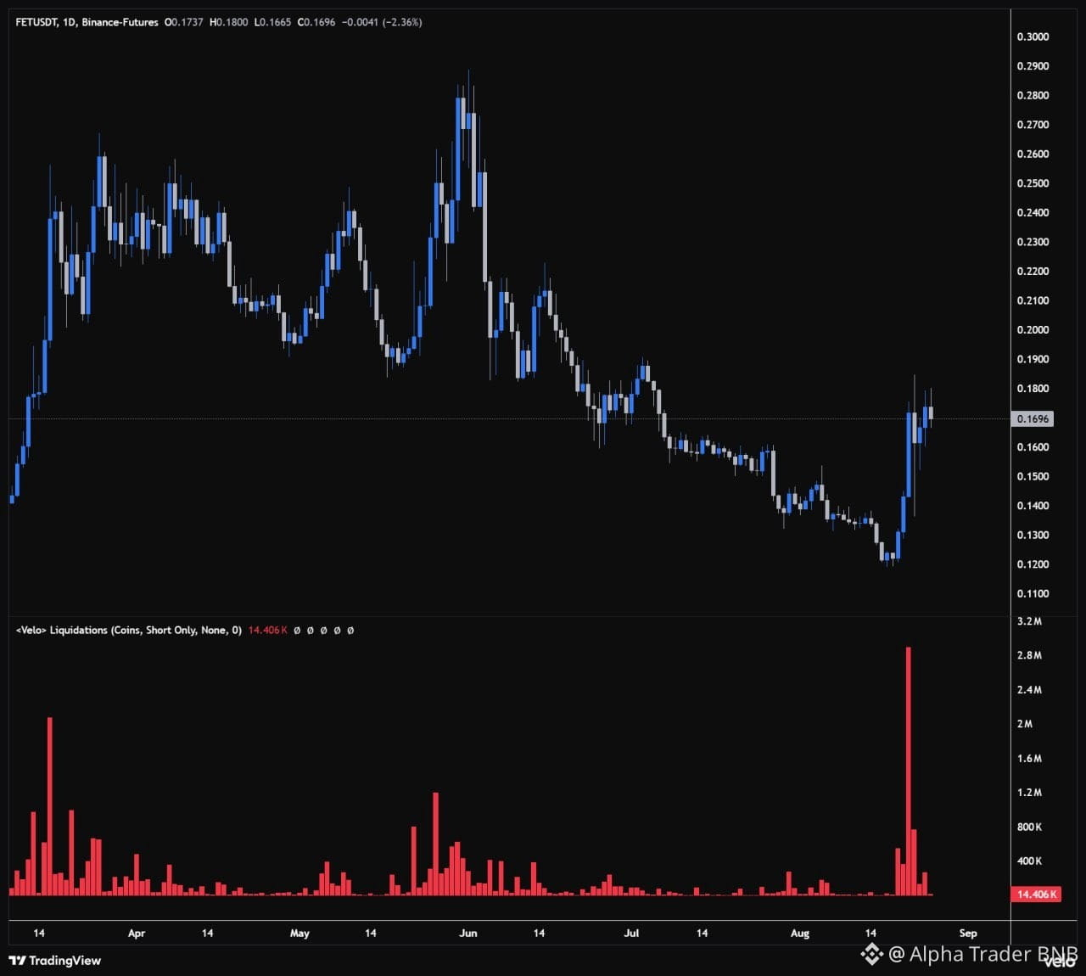The height and width of the screenshot is (976, 1086).
Task: Click the 0.2700 price axis label
Action: click(1033, 125)
